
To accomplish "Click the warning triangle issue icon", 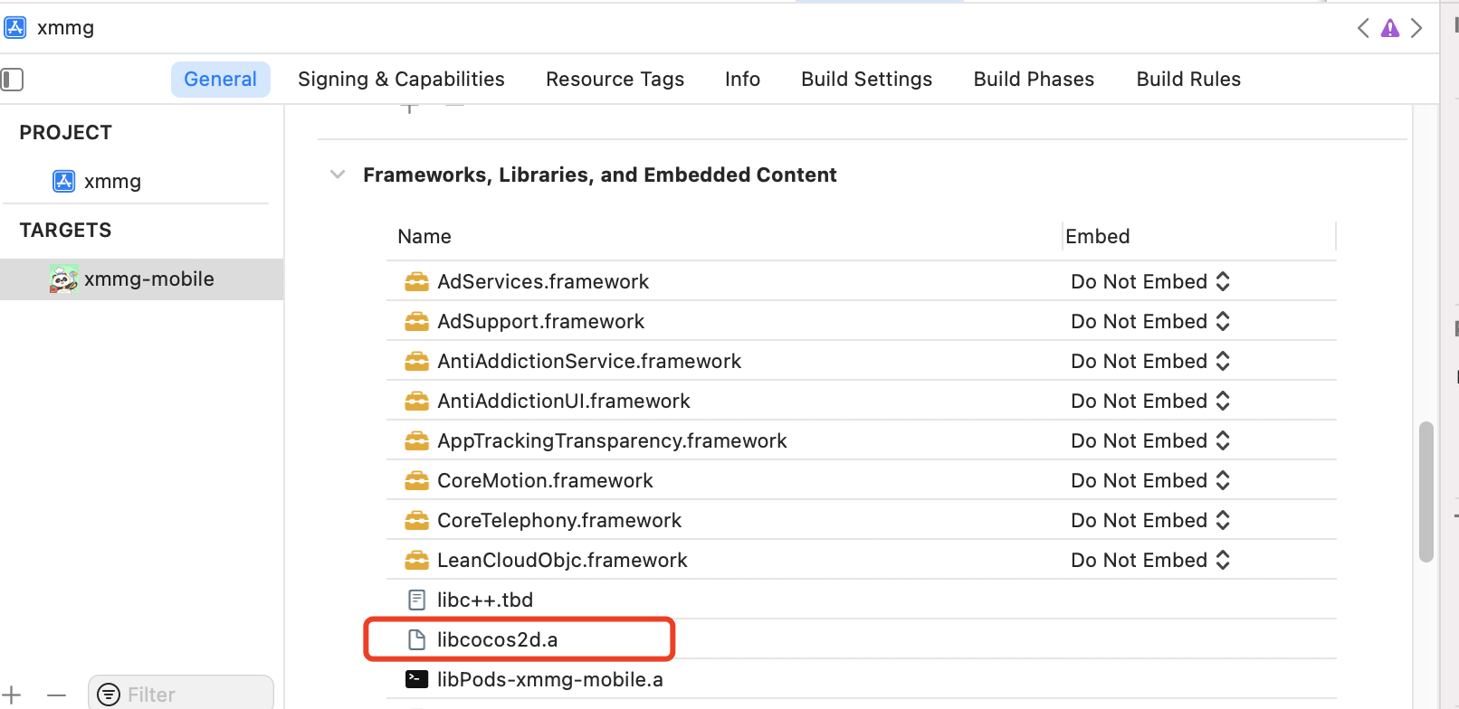I will [1389, 29].
